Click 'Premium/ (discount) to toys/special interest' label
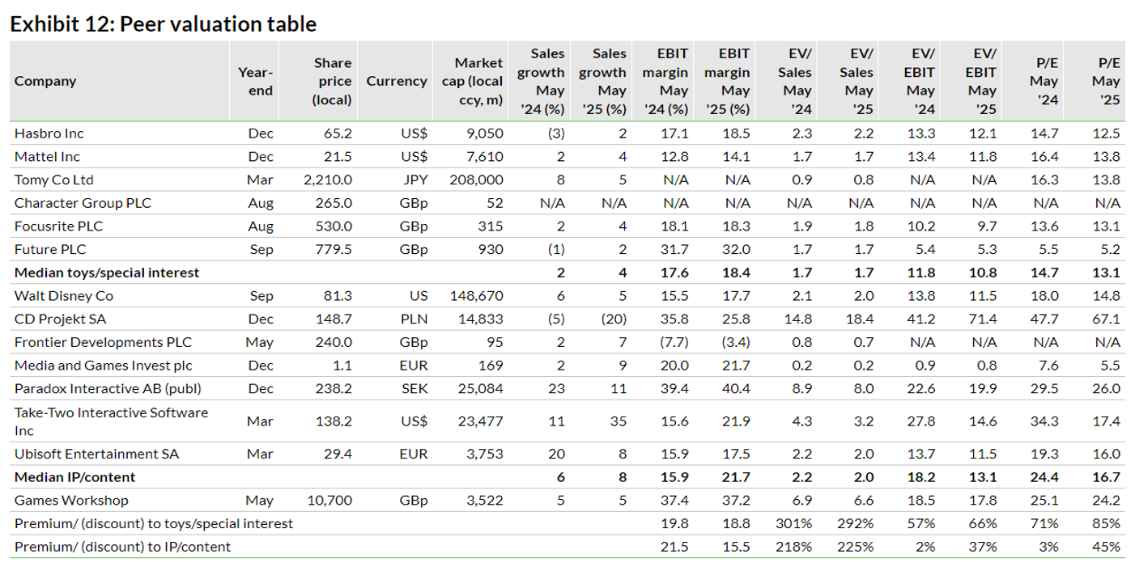 click(x=154, y=523)
